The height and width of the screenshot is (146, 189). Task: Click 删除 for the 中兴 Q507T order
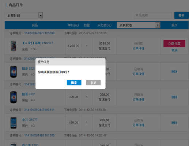coord(174,123)
